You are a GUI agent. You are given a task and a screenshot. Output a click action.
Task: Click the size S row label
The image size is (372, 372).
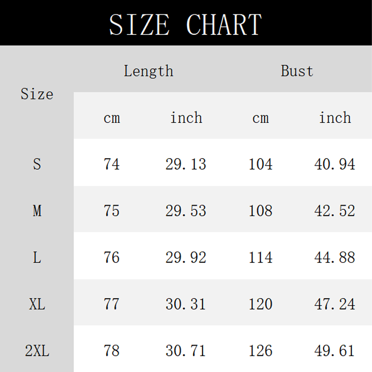point(37,164)
